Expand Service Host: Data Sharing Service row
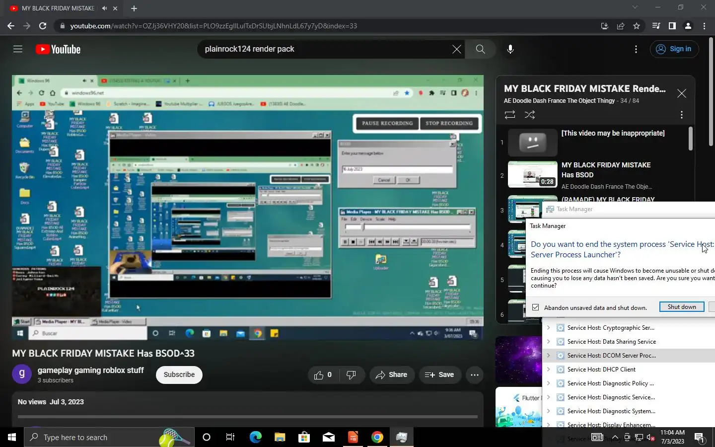Image resolution: width=715 pixels, height=447 pixels. [x=548, y=342]
